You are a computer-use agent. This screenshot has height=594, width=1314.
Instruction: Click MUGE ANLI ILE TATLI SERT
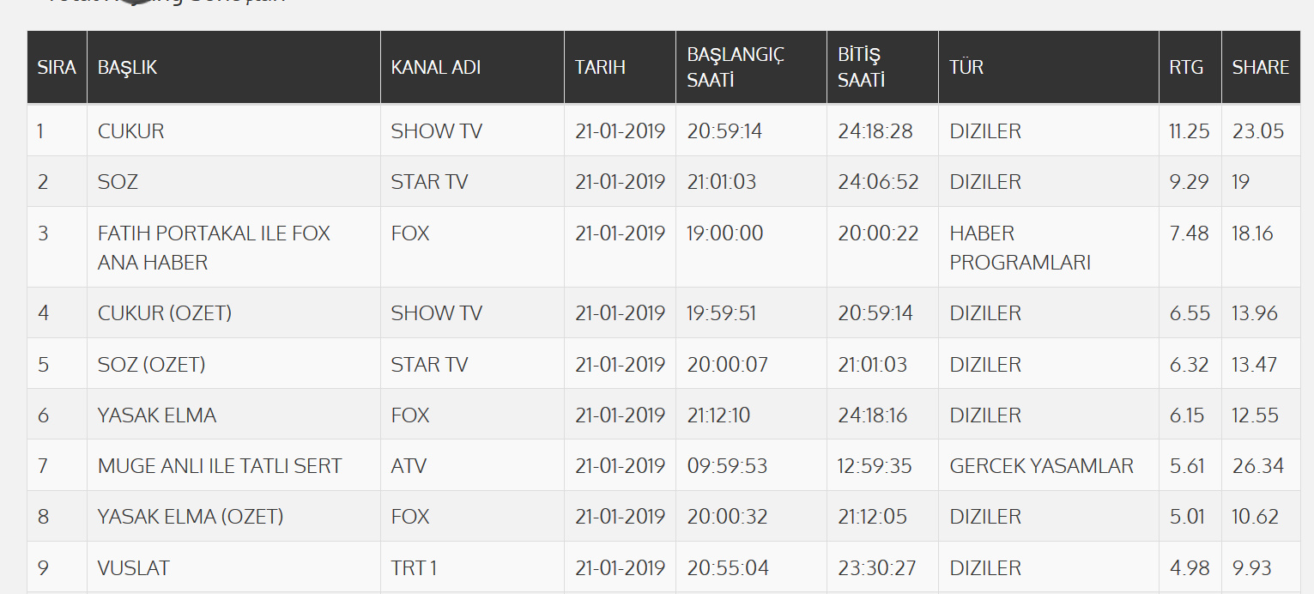pos(220,466)
